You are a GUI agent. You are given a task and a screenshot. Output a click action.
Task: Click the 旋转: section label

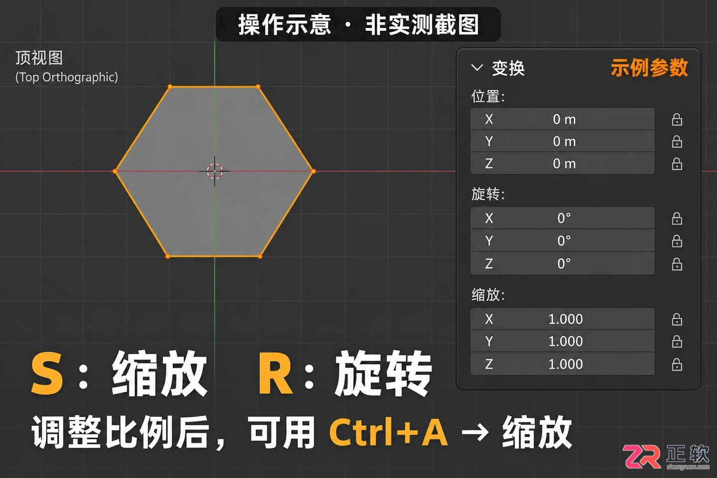coord(488,194)
